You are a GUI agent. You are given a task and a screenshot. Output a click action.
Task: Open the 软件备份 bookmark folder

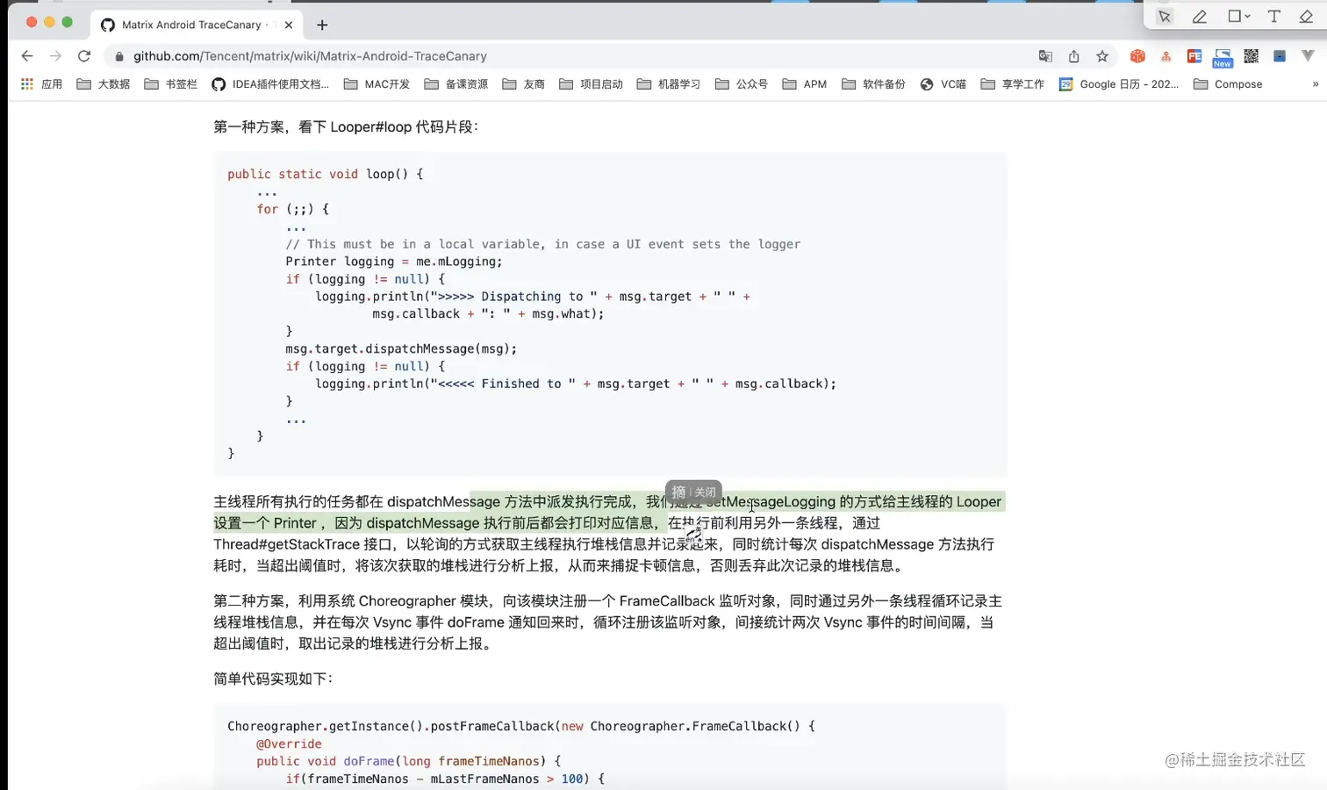(873, 84)
